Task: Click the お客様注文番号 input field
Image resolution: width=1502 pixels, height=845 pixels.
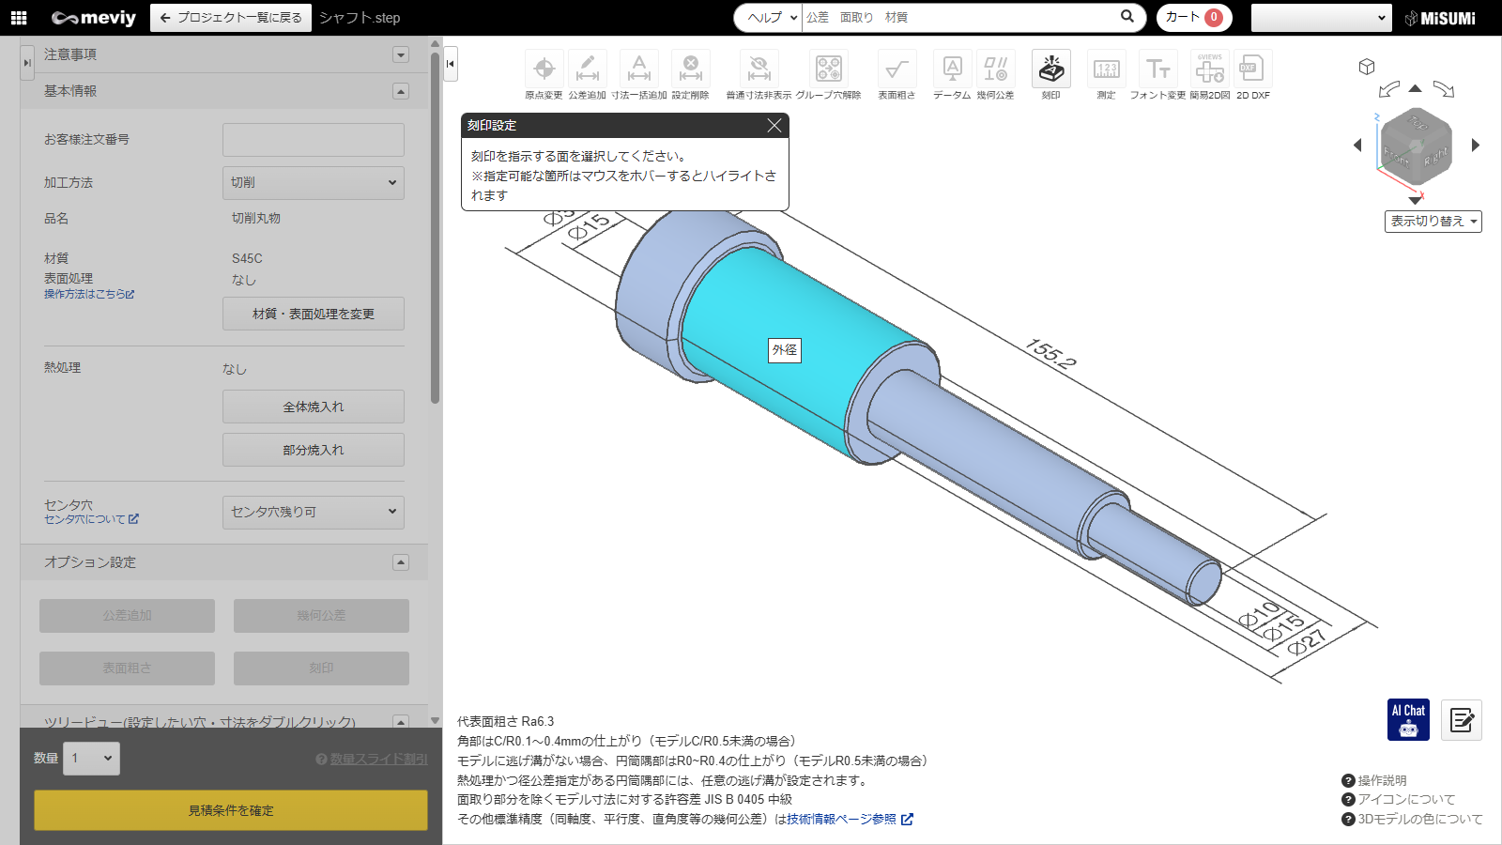Action: [313, 140]
